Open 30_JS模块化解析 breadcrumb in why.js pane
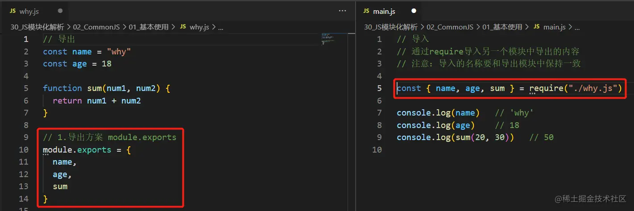The image size is (634, 211). coord(37,27)
